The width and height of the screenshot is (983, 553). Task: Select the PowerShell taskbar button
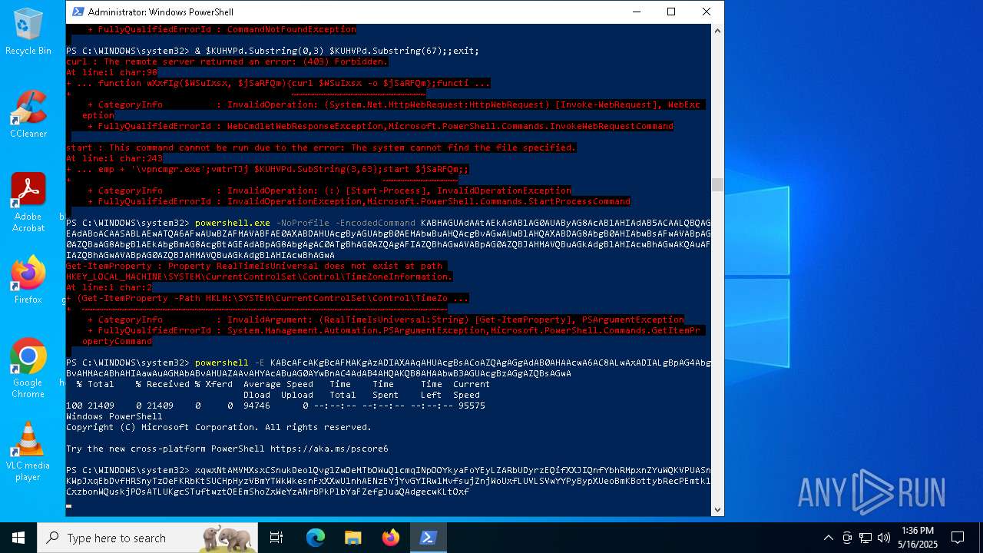tap(429, 538)
